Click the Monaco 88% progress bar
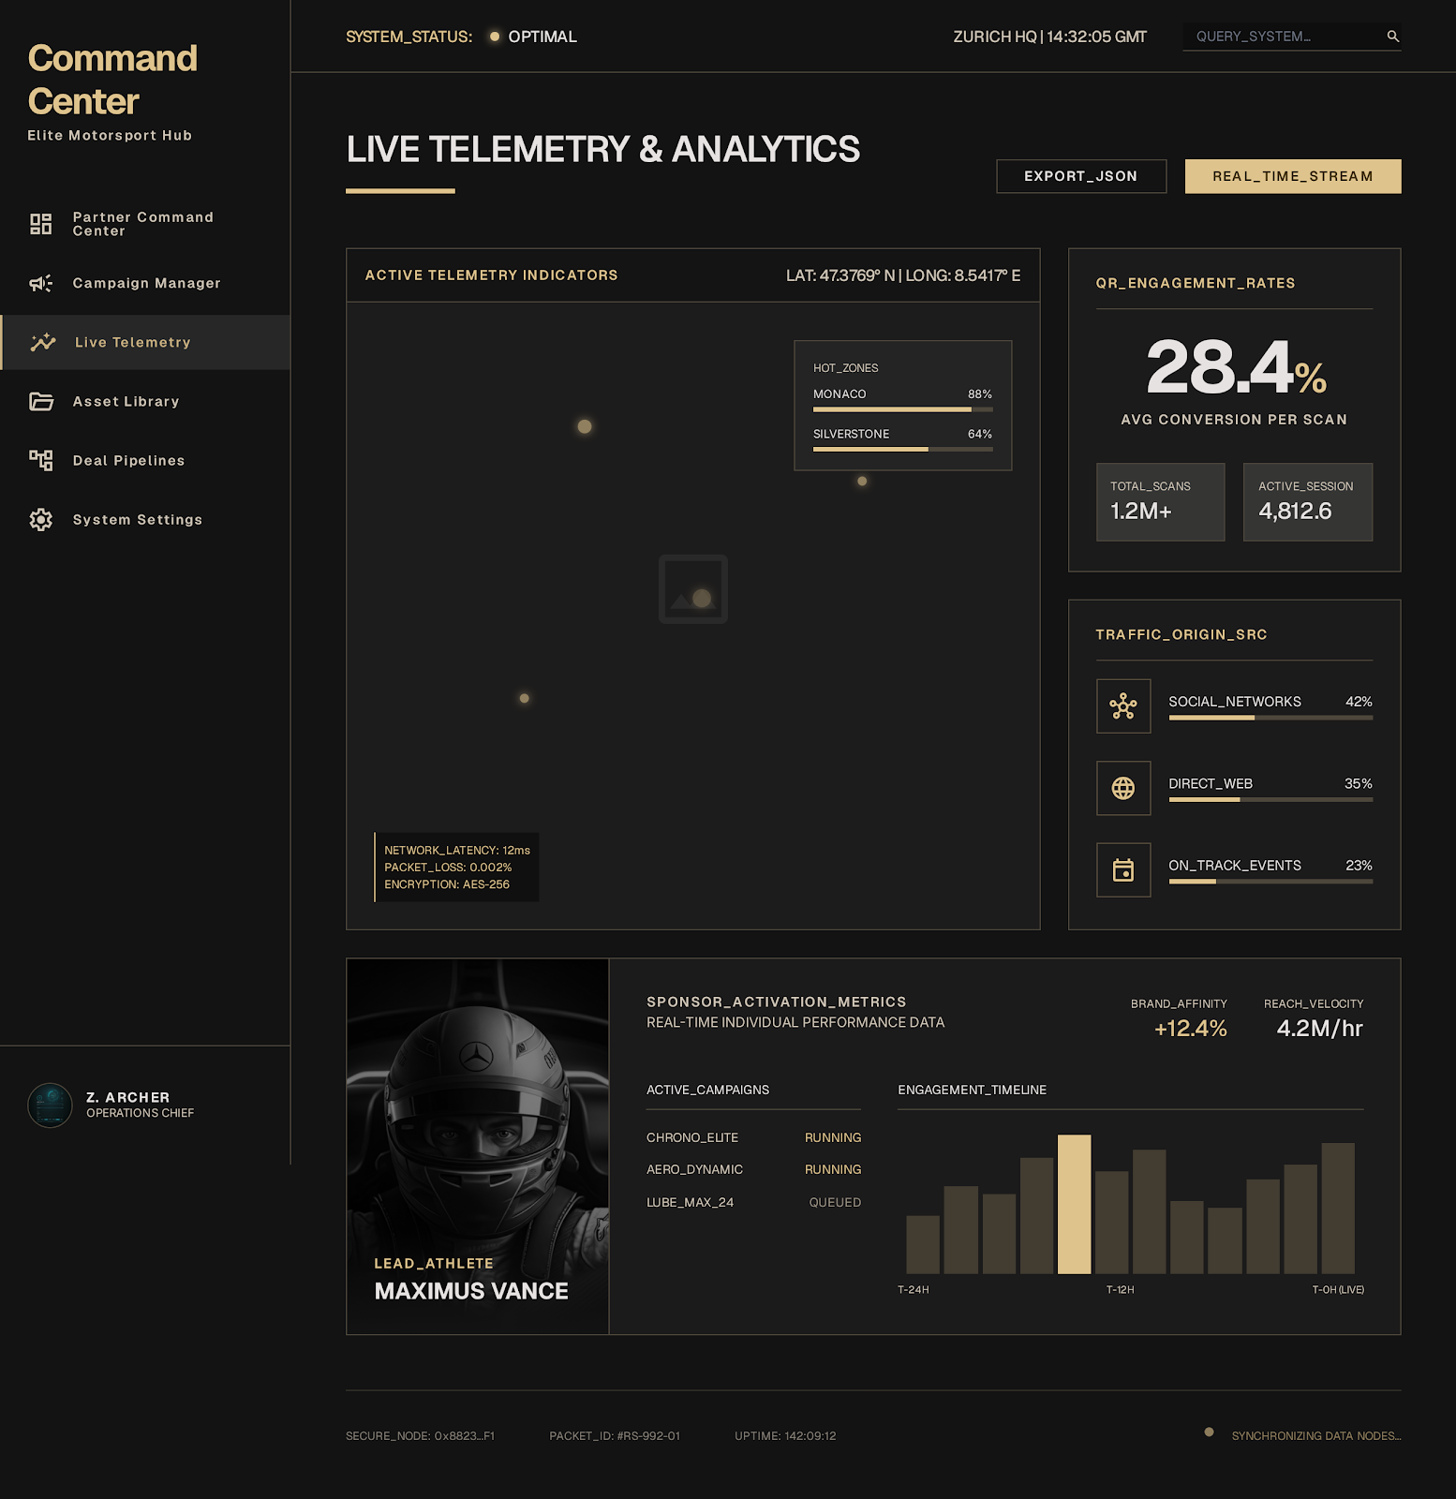This screenshot has width=1456, height=1499. pos(902,409)
